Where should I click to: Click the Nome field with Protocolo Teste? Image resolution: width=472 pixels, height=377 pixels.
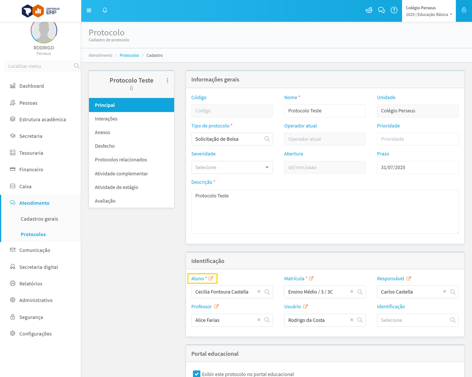coord(325,110)
